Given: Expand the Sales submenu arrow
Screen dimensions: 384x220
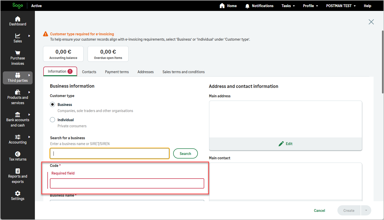Looking at the screenshot, I should (29, 36).
